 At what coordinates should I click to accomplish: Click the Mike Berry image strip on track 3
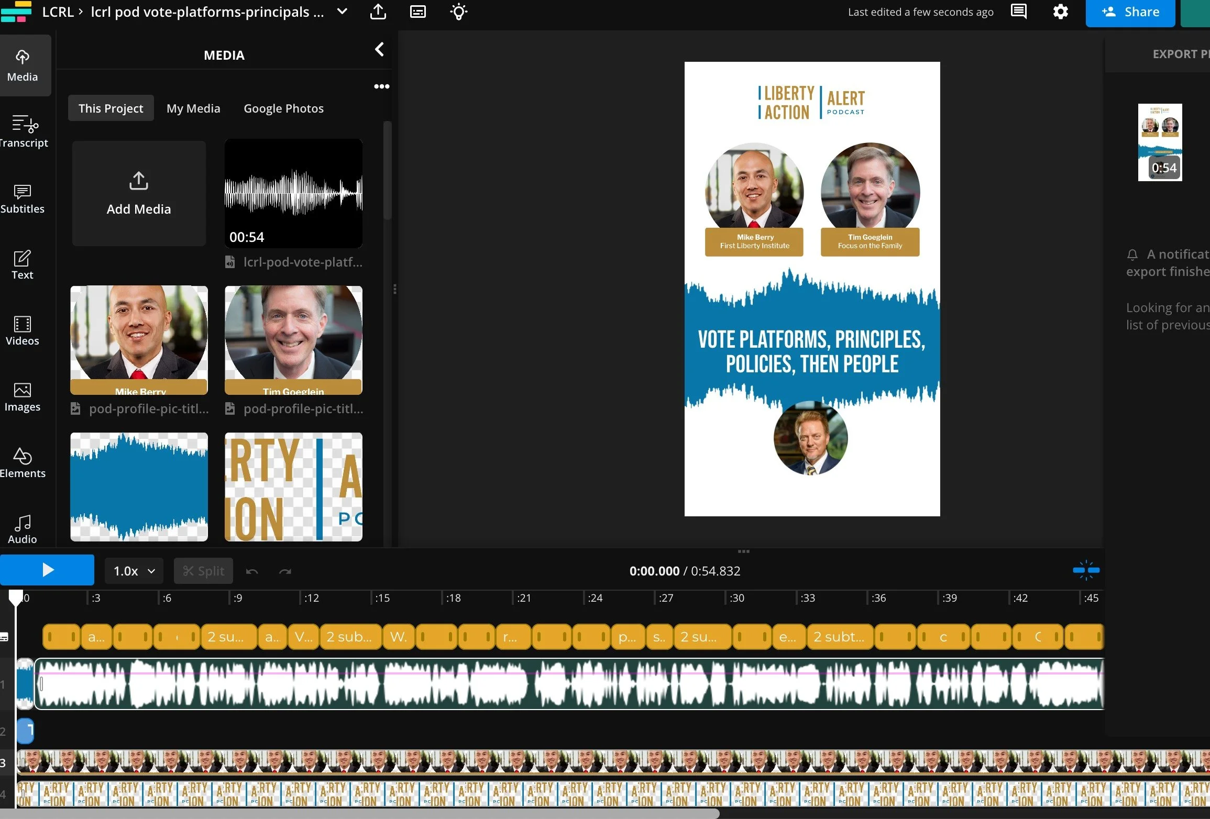point(613,762)
